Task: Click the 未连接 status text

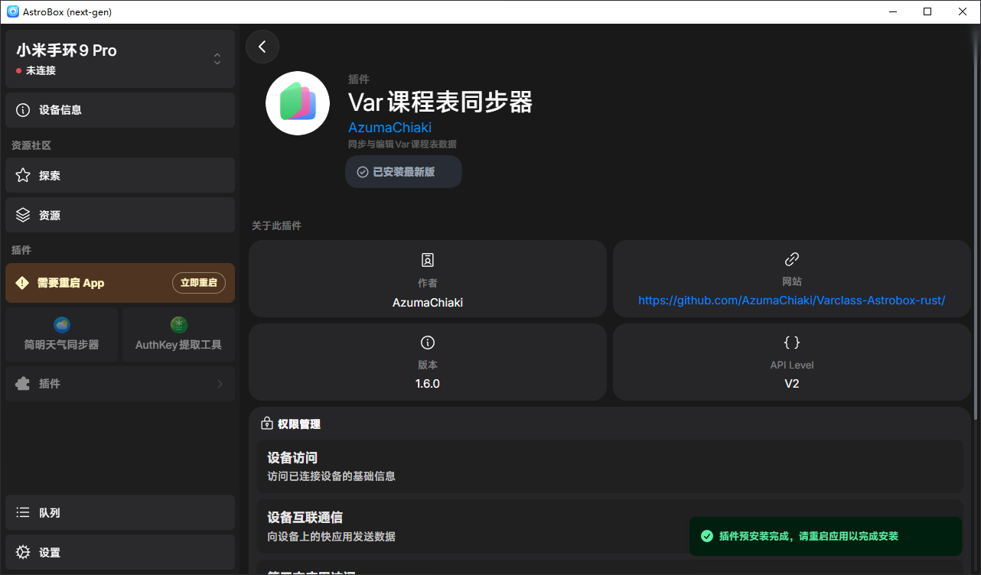Action: coord(41,70)
